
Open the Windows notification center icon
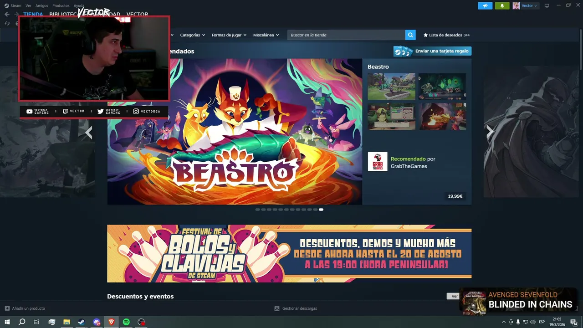tap(575, 322)
